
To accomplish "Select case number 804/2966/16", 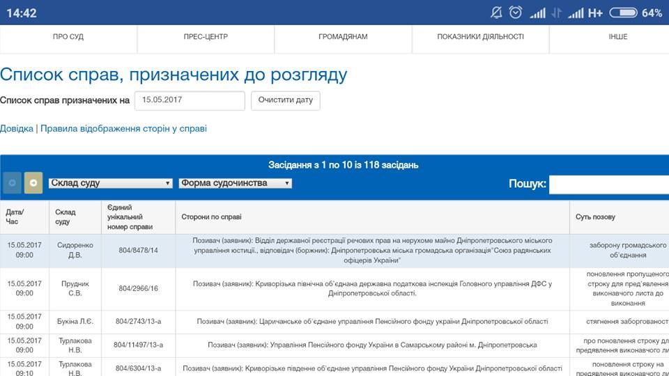I will click(x=138, y=288).
